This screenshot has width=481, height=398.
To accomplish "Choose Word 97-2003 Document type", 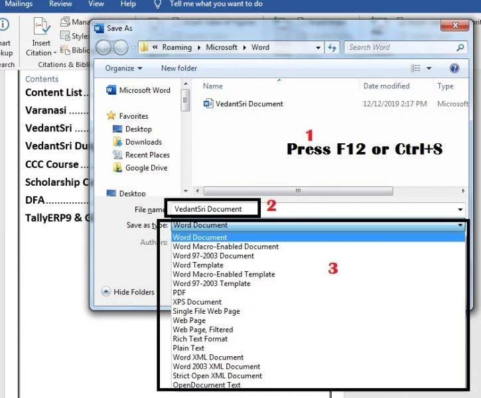I will point(318,256).
